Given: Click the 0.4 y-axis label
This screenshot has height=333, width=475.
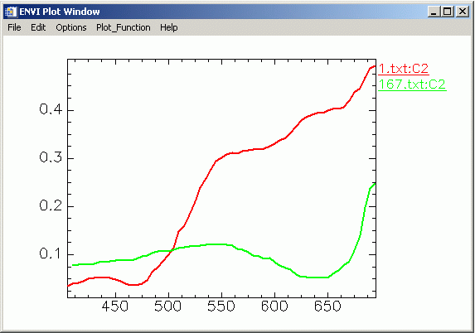Looking at the screenshot, I should [x=51, y=109].
